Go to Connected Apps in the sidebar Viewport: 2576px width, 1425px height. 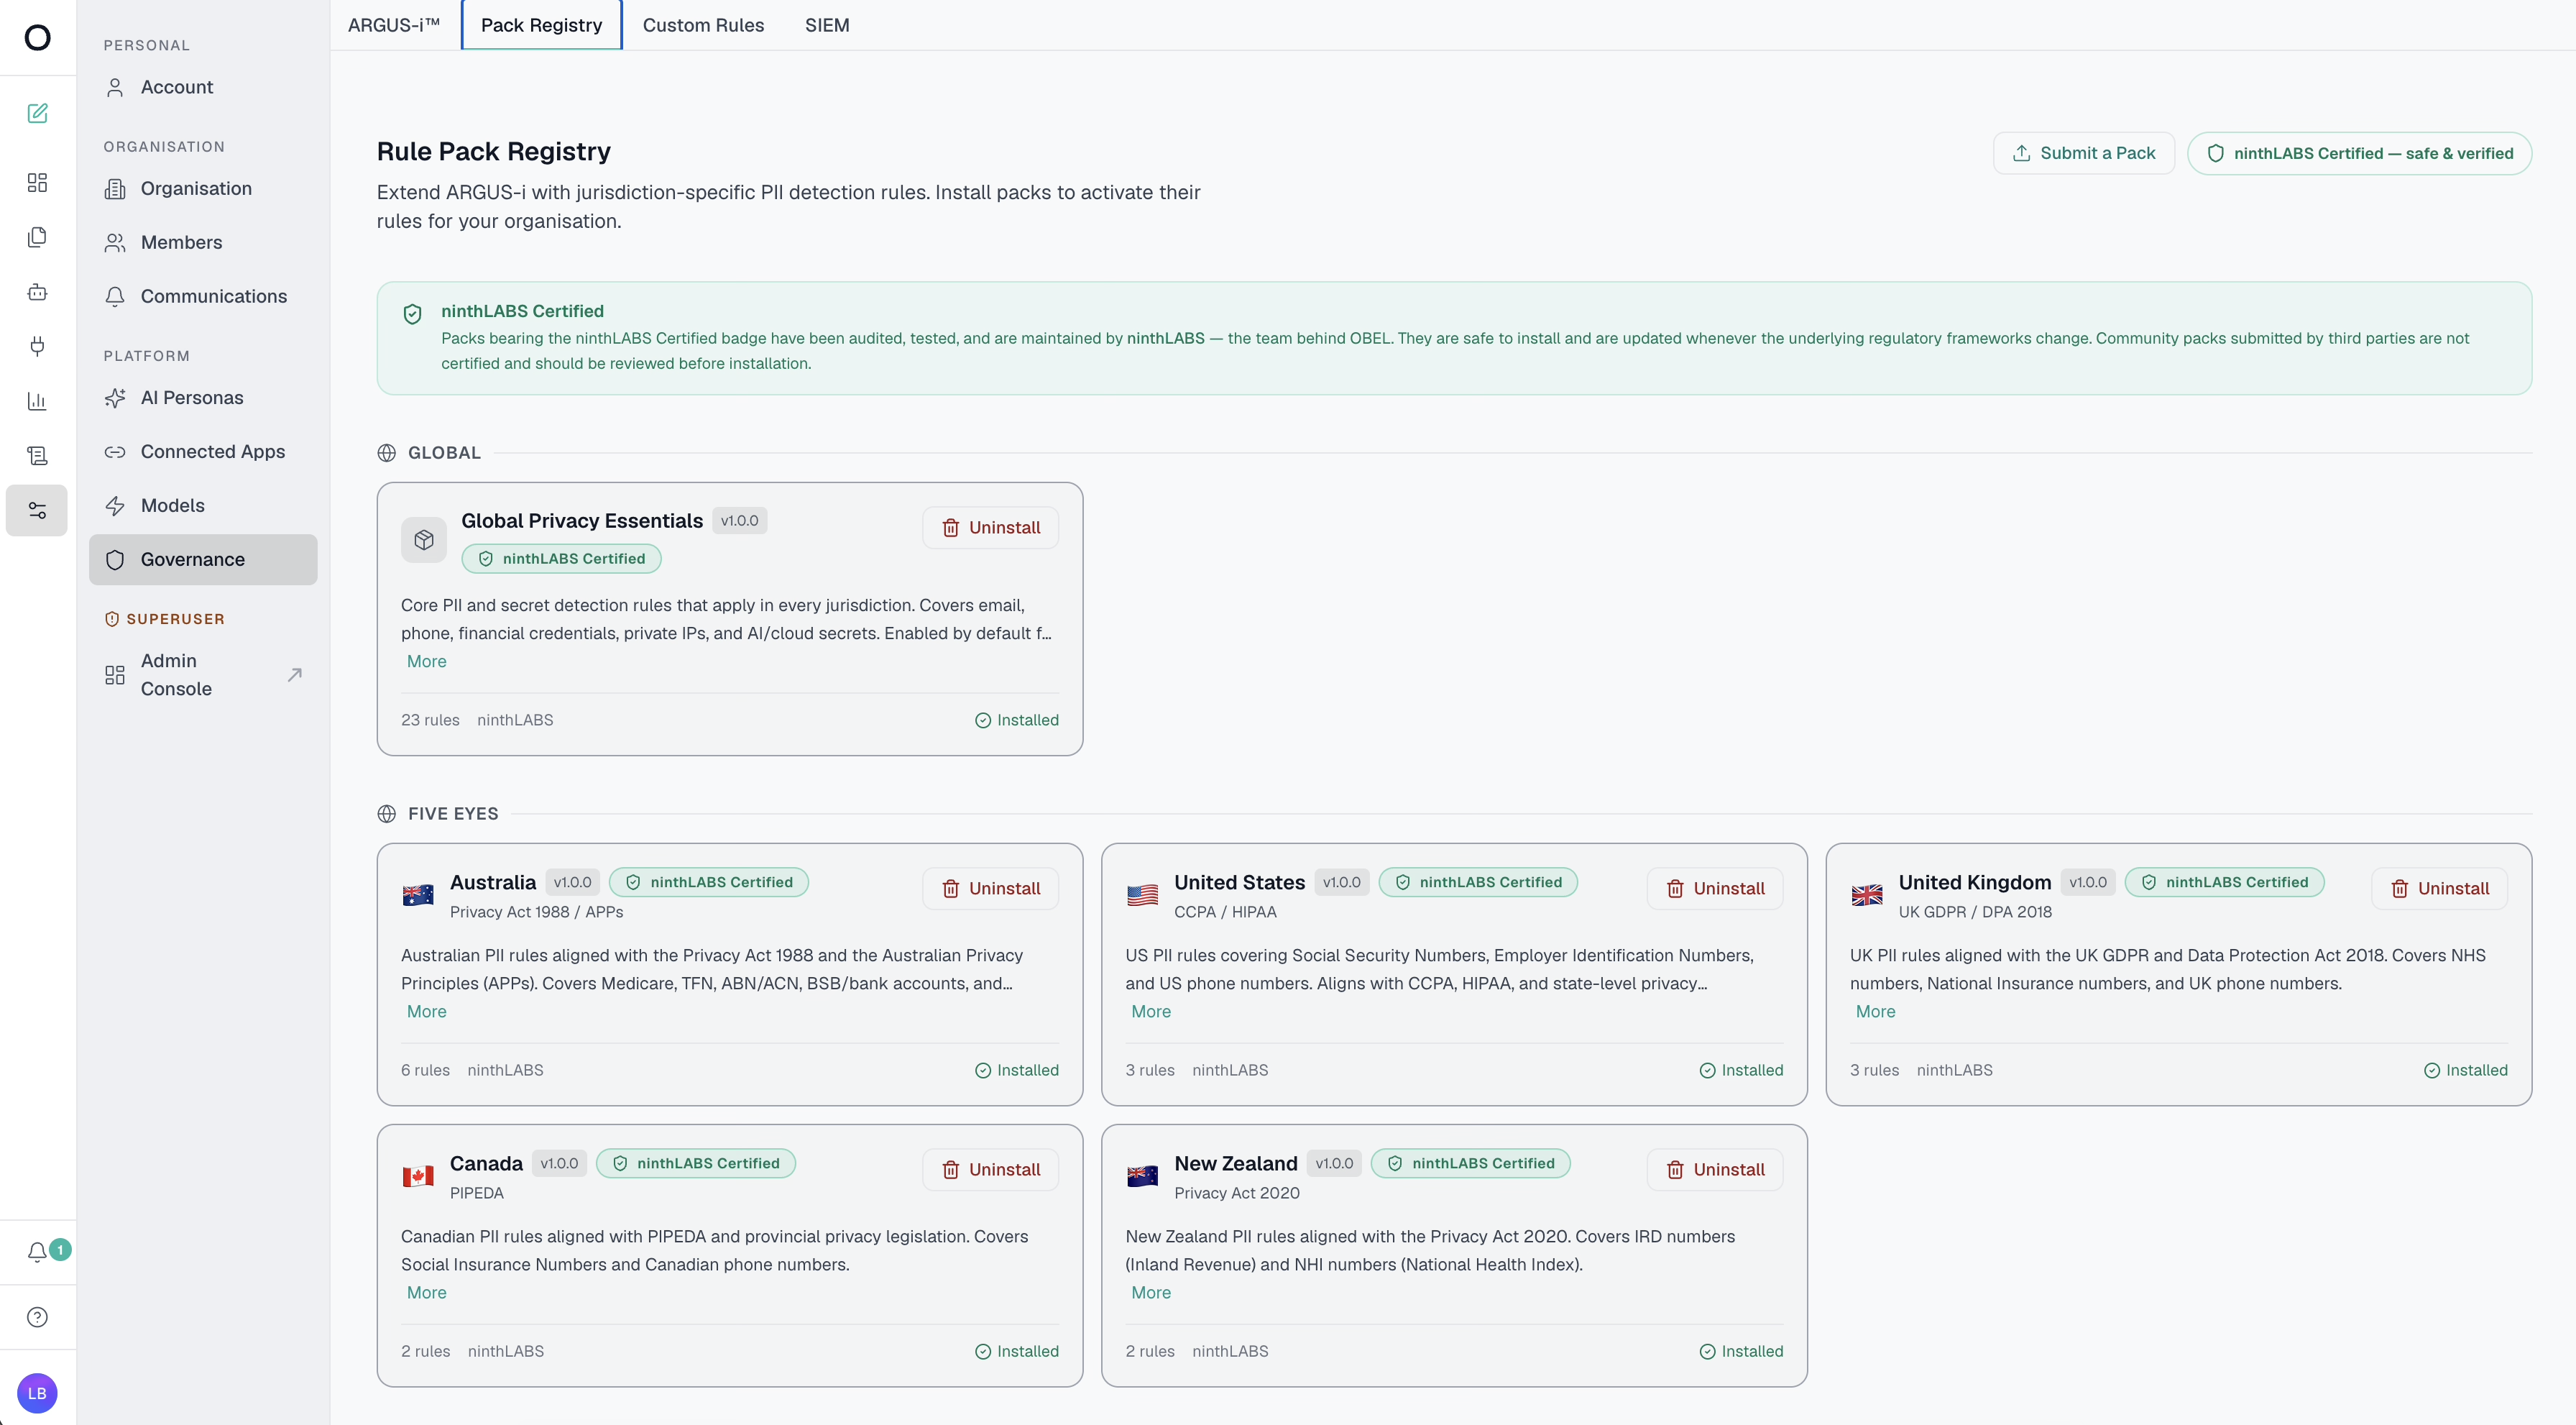[x=203, y=451]
